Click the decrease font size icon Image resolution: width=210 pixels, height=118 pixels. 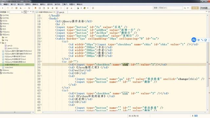point(72,8)
